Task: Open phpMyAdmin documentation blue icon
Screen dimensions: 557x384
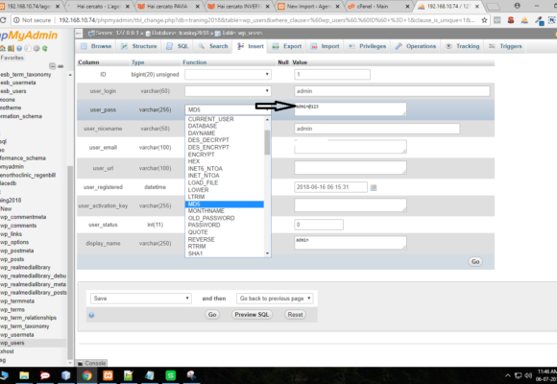Action: pos(19,49)
